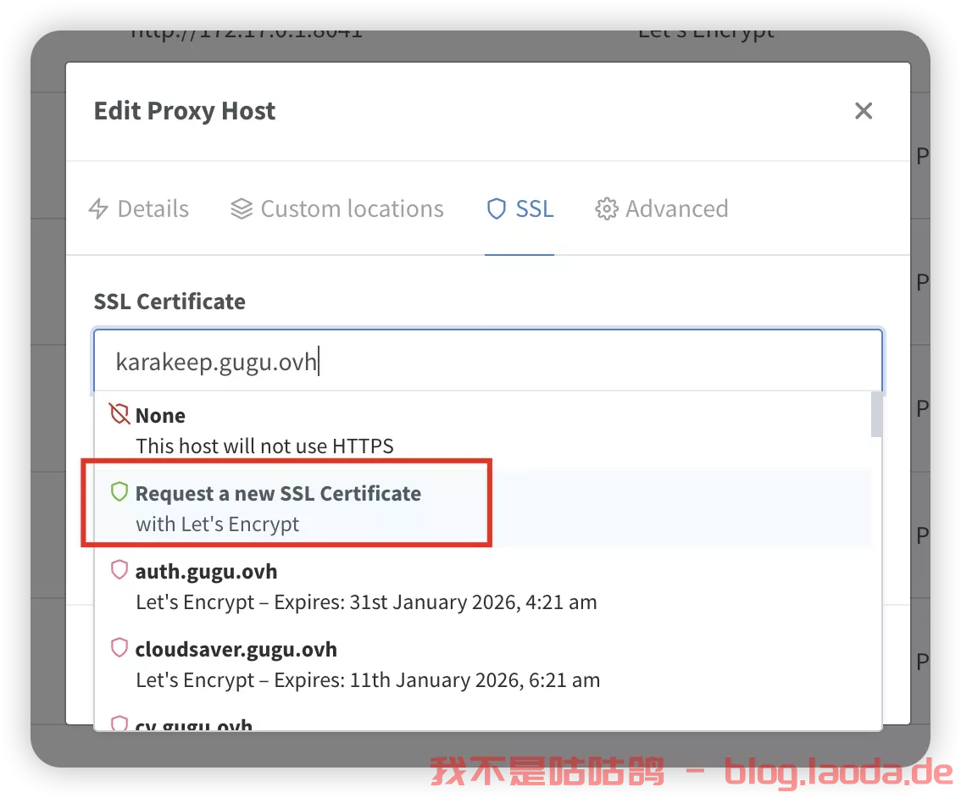Select the SSL tab label
Viewport: 961px width, 798px height.
point(535,209)
